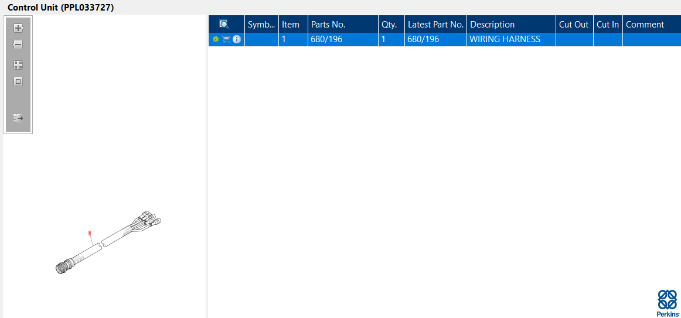
Task: Click the single-square fit view icon
Action: coord(18,81)
